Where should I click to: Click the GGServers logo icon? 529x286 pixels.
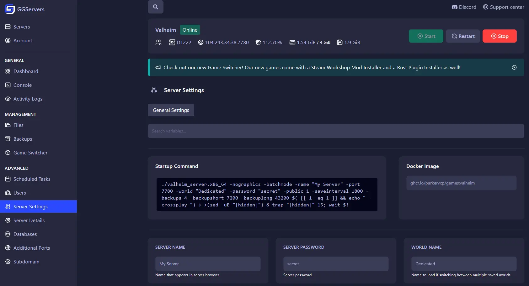(x=10, y=9)
